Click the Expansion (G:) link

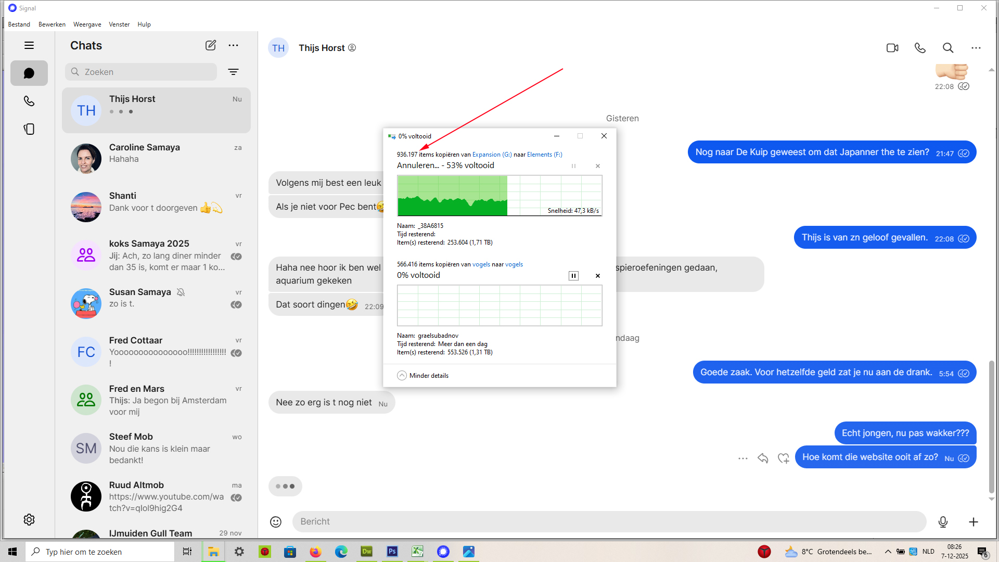coord(492,155)
